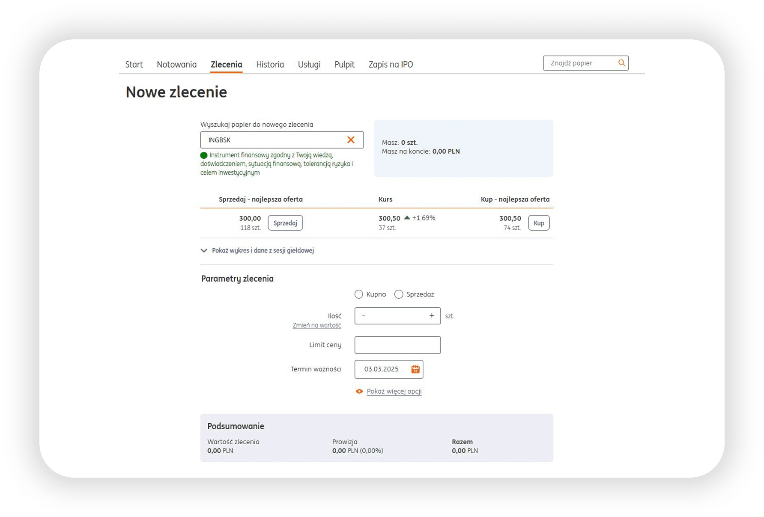Go to the Start tab
Screen dimensions: 764x517
[134, 65]
